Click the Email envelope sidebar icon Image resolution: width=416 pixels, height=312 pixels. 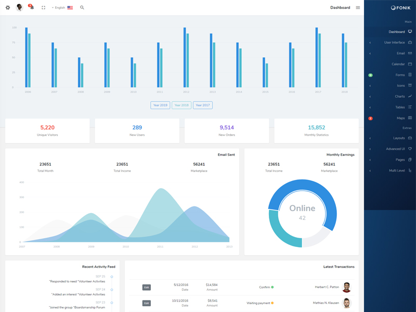tap(410, 53)
